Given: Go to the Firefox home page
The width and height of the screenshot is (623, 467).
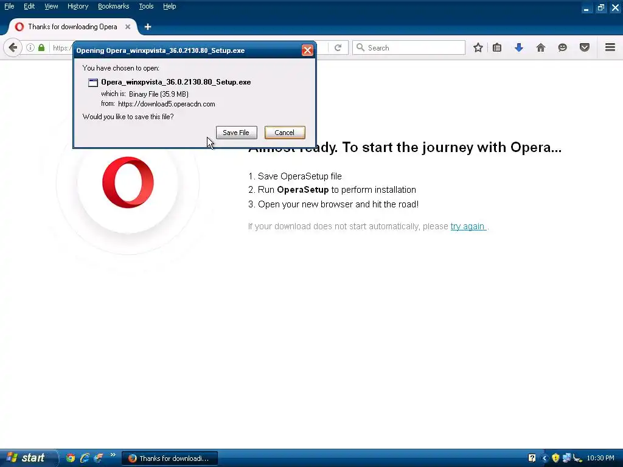Looking at the screenshot, I should [541, 47].
